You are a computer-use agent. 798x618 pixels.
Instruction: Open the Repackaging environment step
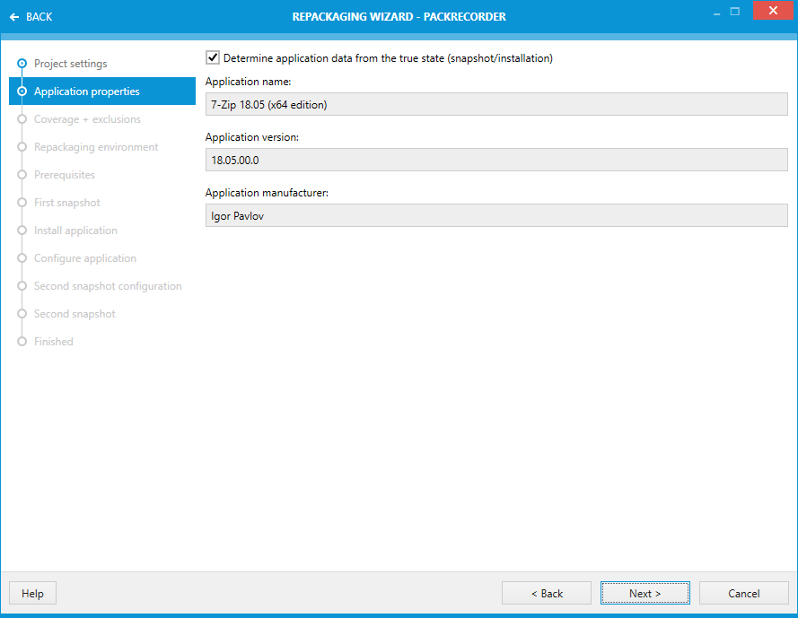(x=96, y=147)
